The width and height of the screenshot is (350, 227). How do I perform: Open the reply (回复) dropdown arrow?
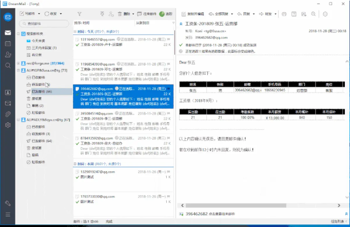[254, 14]
